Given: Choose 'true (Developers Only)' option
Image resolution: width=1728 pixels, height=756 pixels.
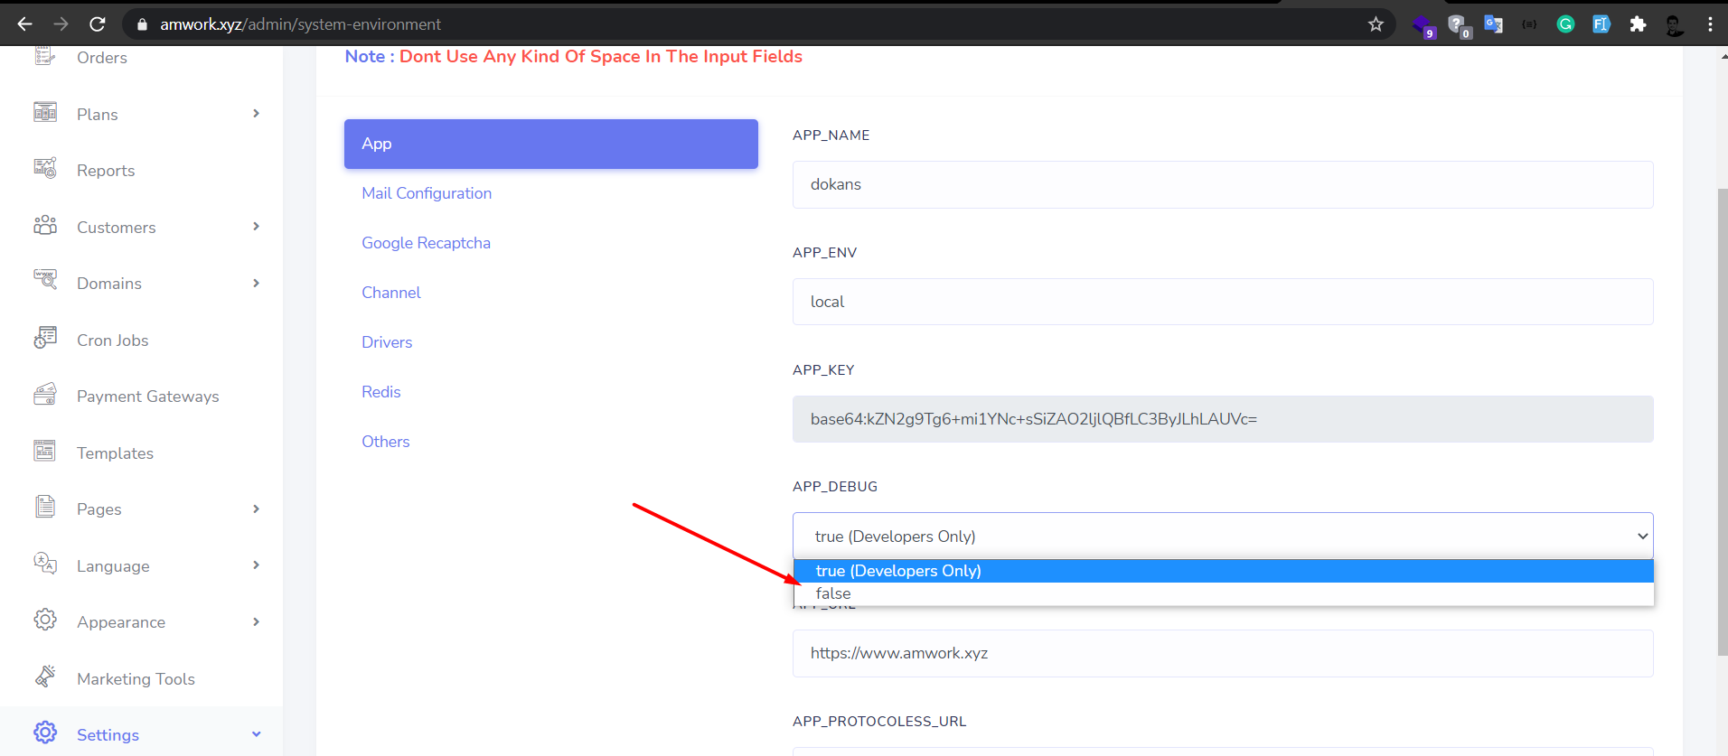Looking at the screenshot, I should 898,571.
